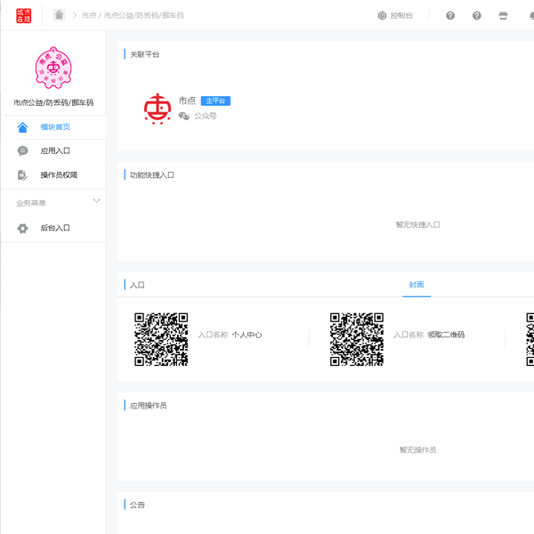
Task: Click the blue 主平台 badge
Action: pos(215,101)
